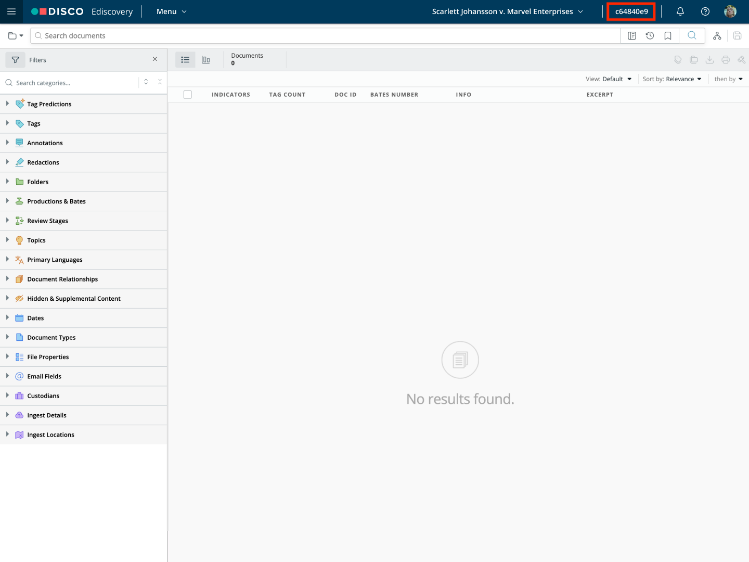This screenshot has width=749, height=562.
Task: Open the Scarlett Johansson v. Marvel Enterprises matter dropdown
Action: [508, 11]
